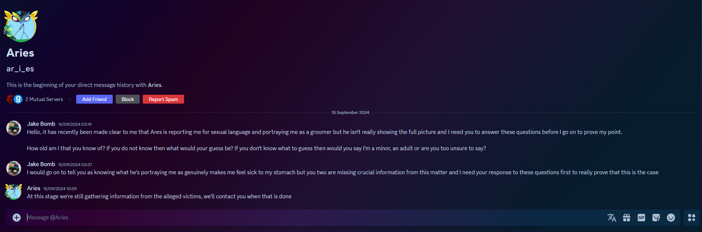Click Report Spam
This screenshot has height=232, width=702.
[x=163, y=99]
